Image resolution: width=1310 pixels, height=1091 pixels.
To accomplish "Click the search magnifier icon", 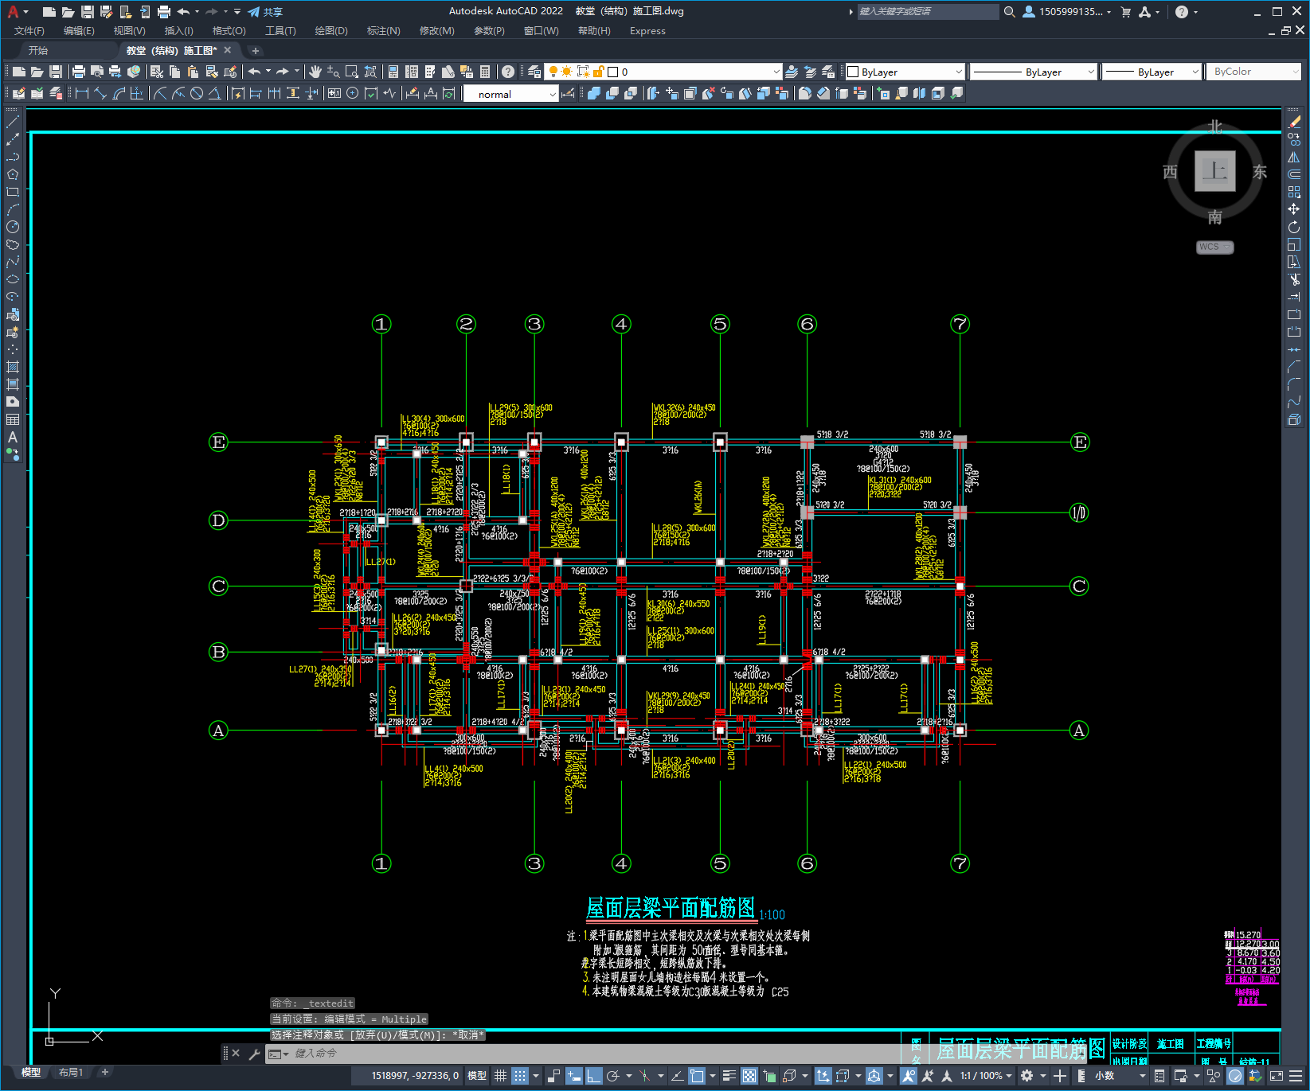I will tap(1009, 12).
